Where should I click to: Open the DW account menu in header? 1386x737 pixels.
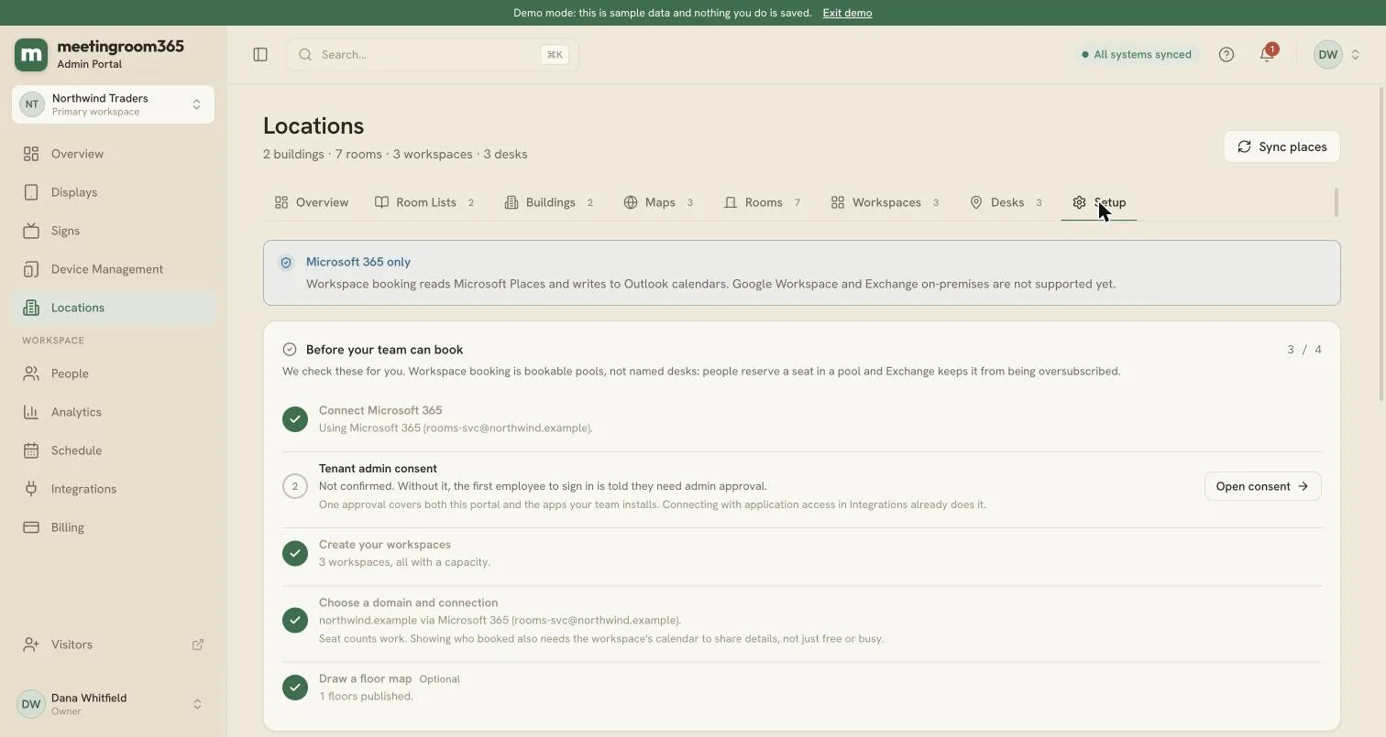click(x=1337, y=55)
